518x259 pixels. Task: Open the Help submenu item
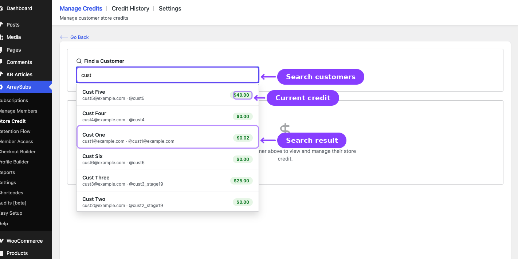pos(4,223)
